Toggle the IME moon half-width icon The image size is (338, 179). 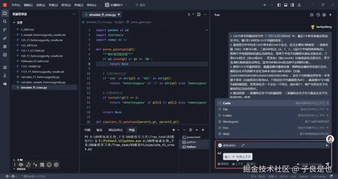click(x=28, y=165)
